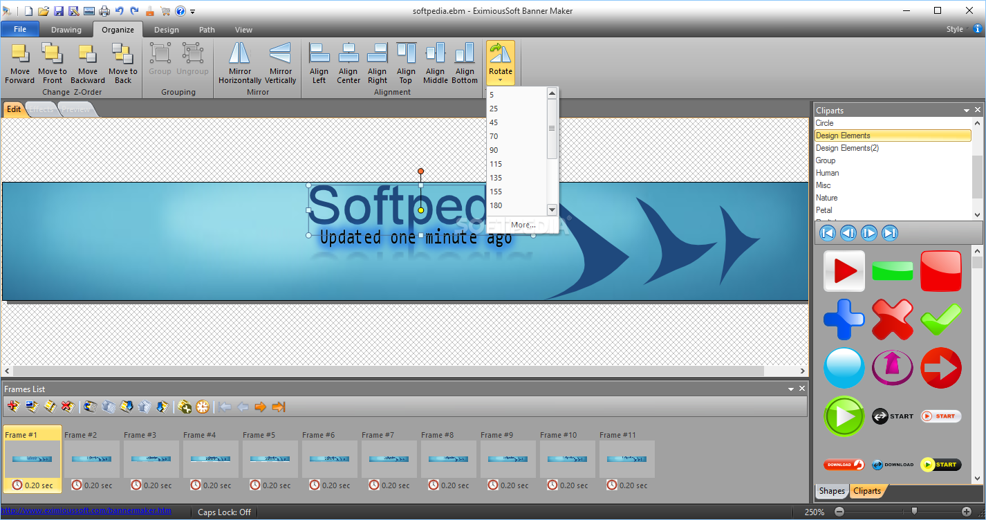
Task: Choose 180 degrees rotation
Action: (x=517, y=205)
